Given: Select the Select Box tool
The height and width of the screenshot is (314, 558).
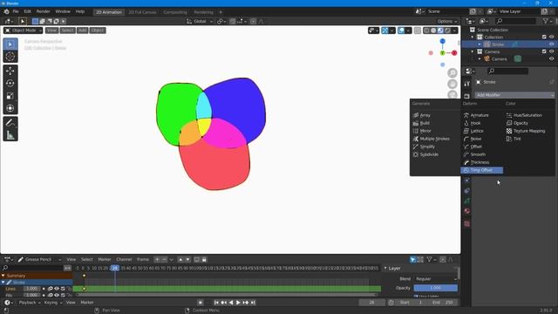Looking at the screenshot, I should point(10,44).
